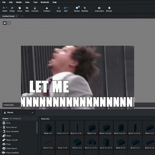Open the Help menu

point(55,2)
